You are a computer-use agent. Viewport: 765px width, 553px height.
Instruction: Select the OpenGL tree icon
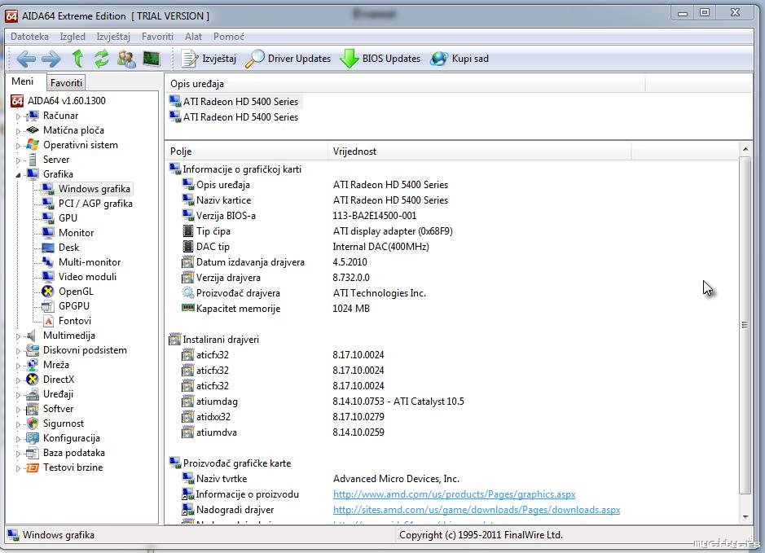(48, 292)
